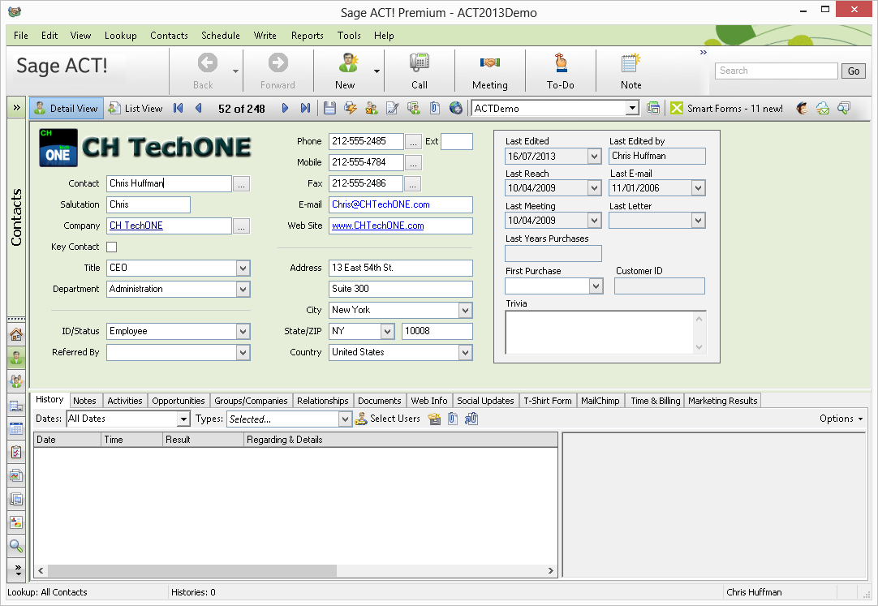
Task: Open the State dropdown showing NY
Action: click(388, 331)
